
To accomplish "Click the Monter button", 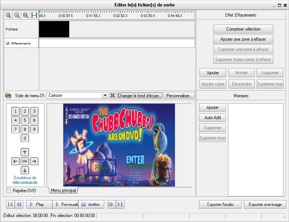I will [x=242, y=73].
